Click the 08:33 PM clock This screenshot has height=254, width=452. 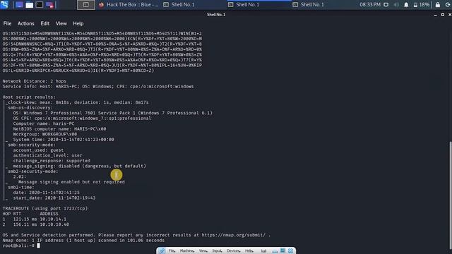click(370, 5)
